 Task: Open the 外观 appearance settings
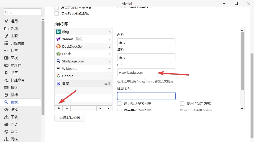point(21,28)
